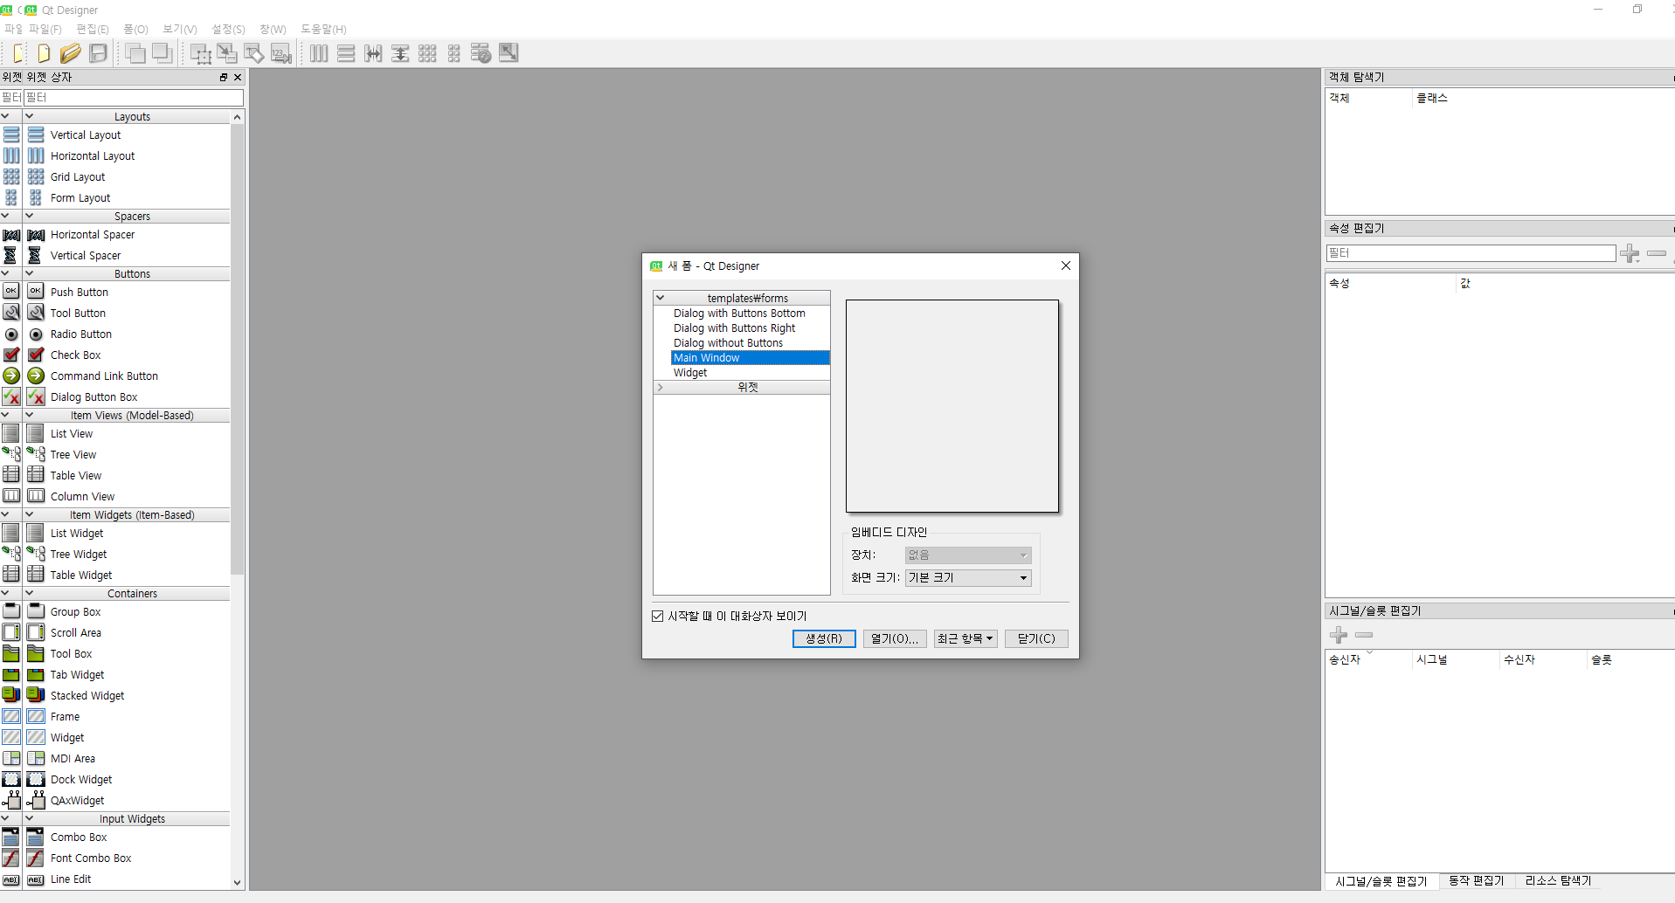Viewport: 1675px width, 903px height.
Task: Select 'Dialog without Buttons' template
Action: click(x=728, y=342)
